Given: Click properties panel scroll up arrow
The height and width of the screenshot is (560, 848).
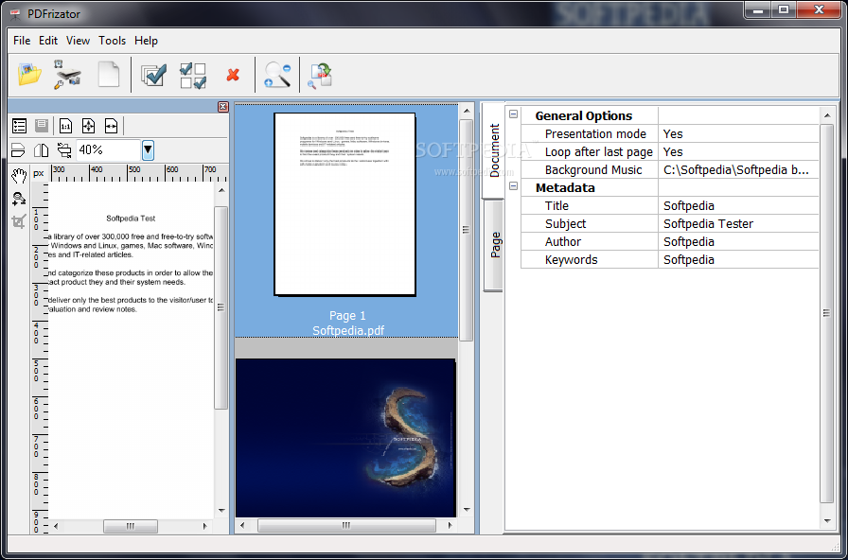Looking at the screenshot, I should pos(826,114).
